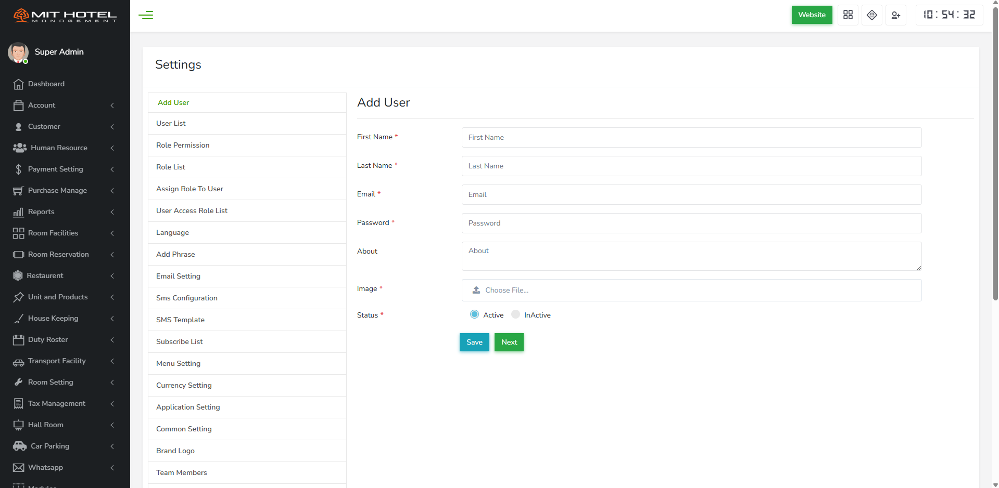Image resolution: width=999 pixels, height=488 pixels.
Task: Open Currency Setting in settings list
Action: pos(247,386)
